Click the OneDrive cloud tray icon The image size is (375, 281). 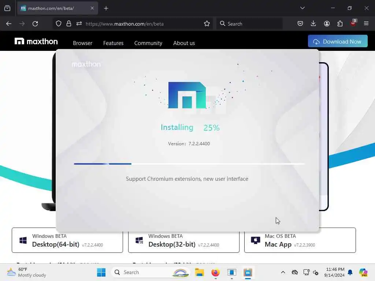point(295,272)
